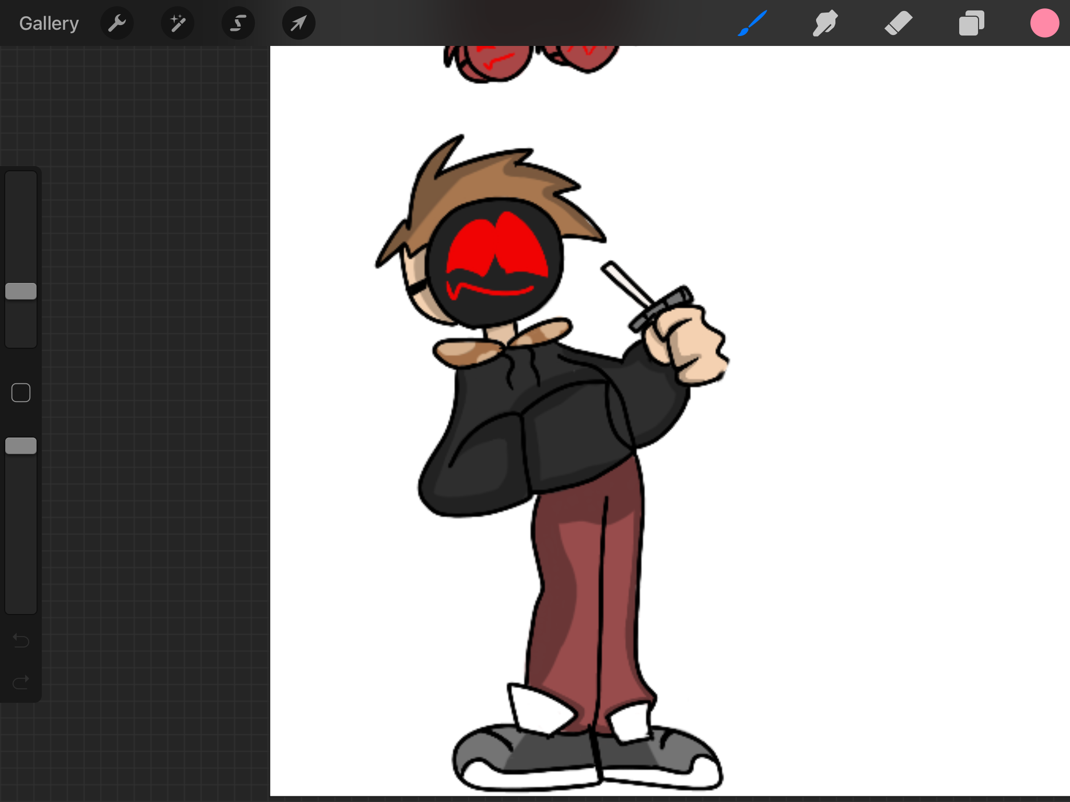Open the Adjustments magic wand menu

coord(178,23)
